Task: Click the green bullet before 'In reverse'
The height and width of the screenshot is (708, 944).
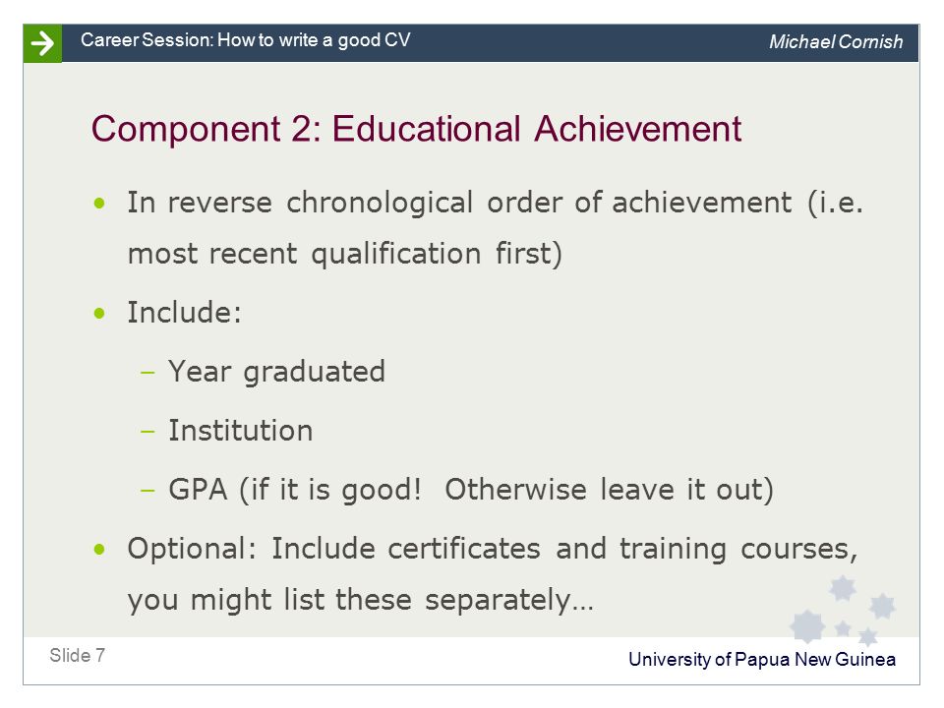Action: [x=99, y=204]
